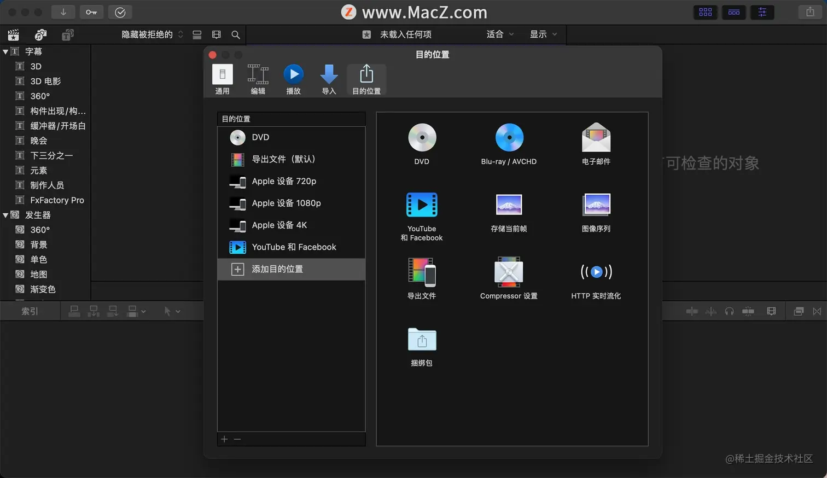The height and width of the screenshot is (478, 827).
Task: Select Apple 设备 1080p destination
Action: point(291,203)
